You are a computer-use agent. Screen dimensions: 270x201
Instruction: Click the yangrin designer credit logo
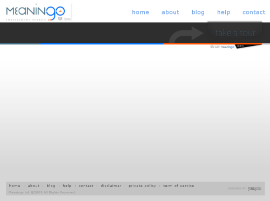tap(254, 189)
